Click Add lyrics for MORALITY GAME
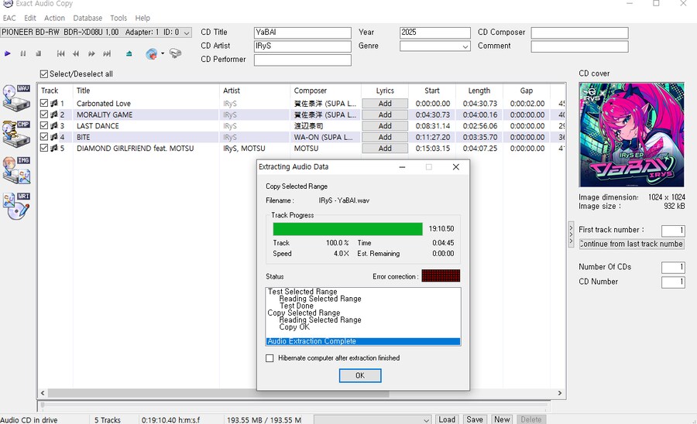Screen dimensions: 697x424 [x=385, y=115]
